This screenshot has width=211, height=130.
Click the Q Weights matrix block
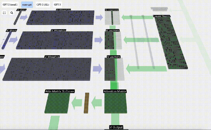coord(60,18)
